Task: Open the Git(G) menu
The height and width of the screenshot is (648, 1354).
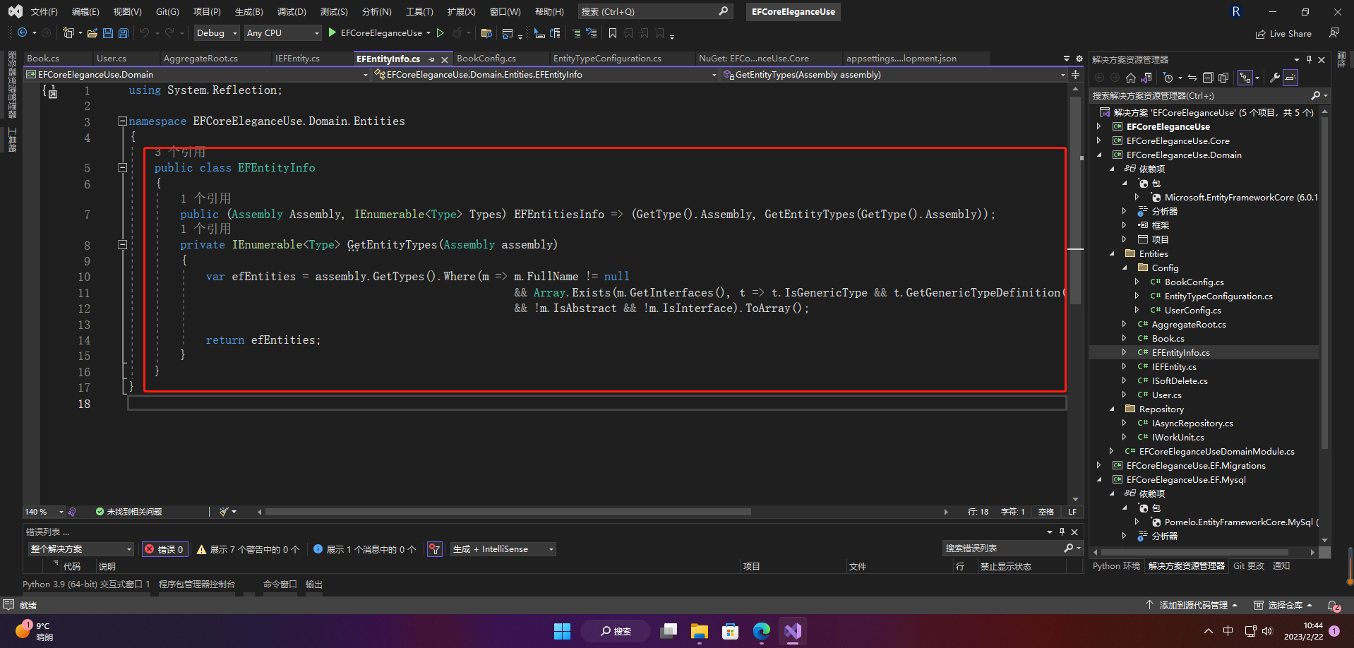Action: point(167,12)
